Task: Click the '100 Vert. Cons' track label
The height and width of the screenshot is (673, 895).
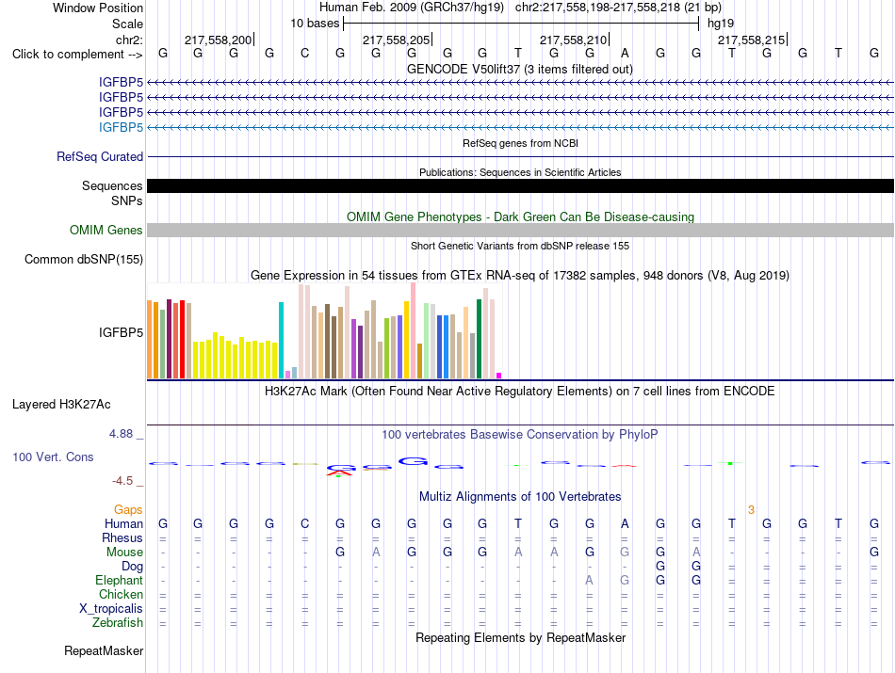Action: point(53,457)
